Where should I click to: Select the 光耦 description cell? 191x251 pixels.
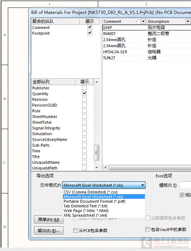coord(169,58)
